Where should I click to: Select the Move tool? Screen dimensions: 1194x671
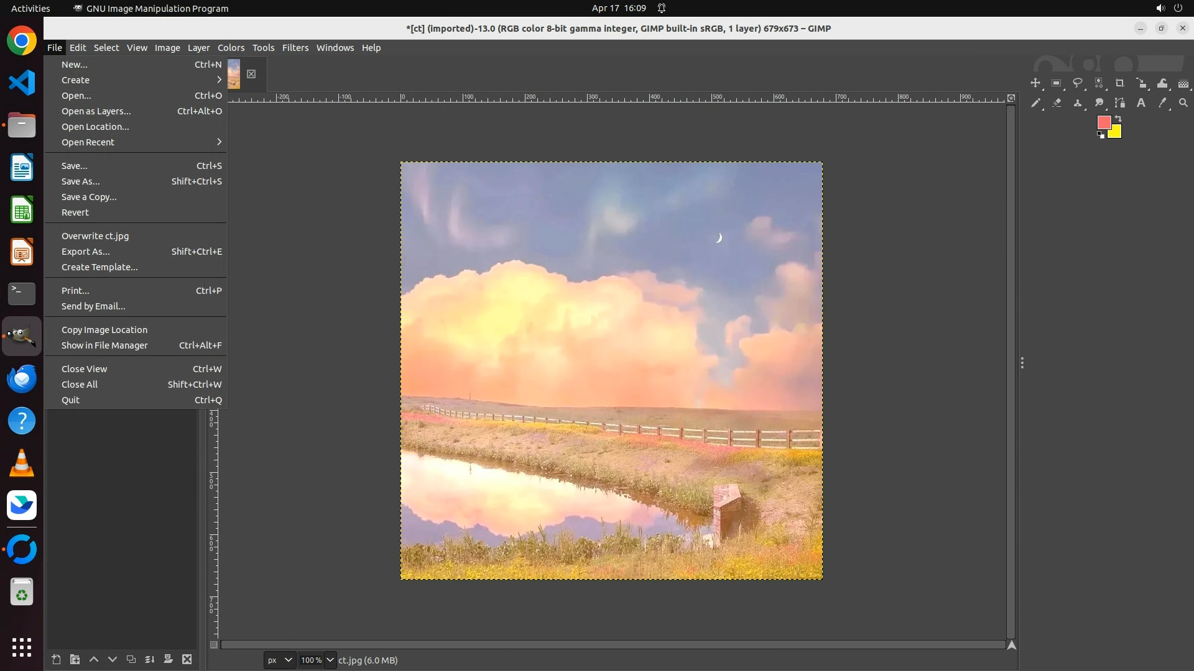click(1035, 83)
